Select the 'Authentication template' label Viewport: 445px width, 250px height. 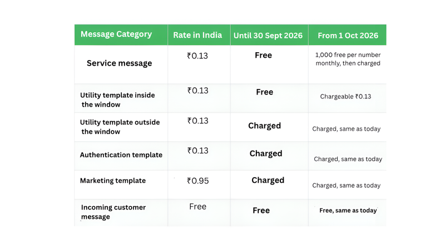(121, 155)
